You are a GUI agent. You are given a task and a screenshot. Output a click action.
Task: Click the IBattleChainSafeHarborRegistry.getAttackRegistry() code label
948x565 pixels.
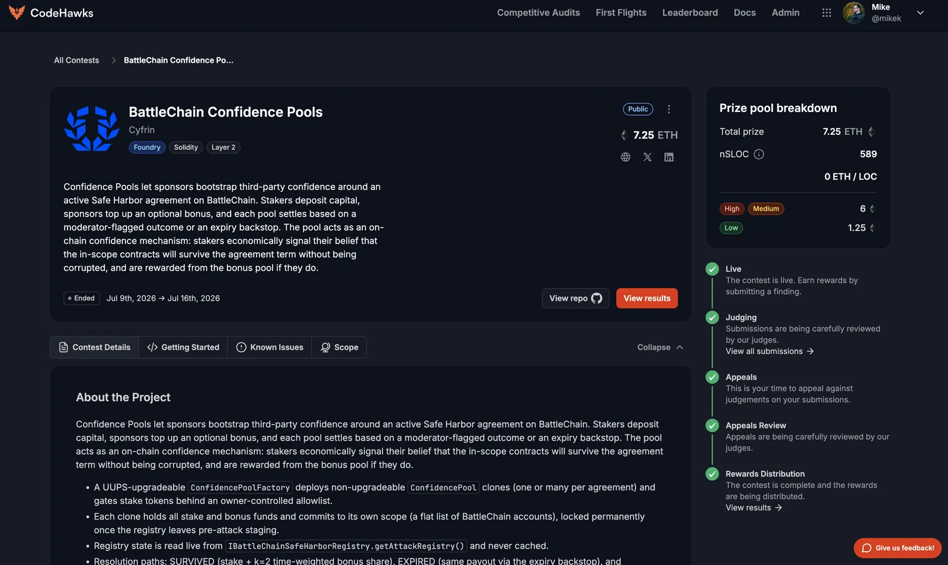(346, 546)
